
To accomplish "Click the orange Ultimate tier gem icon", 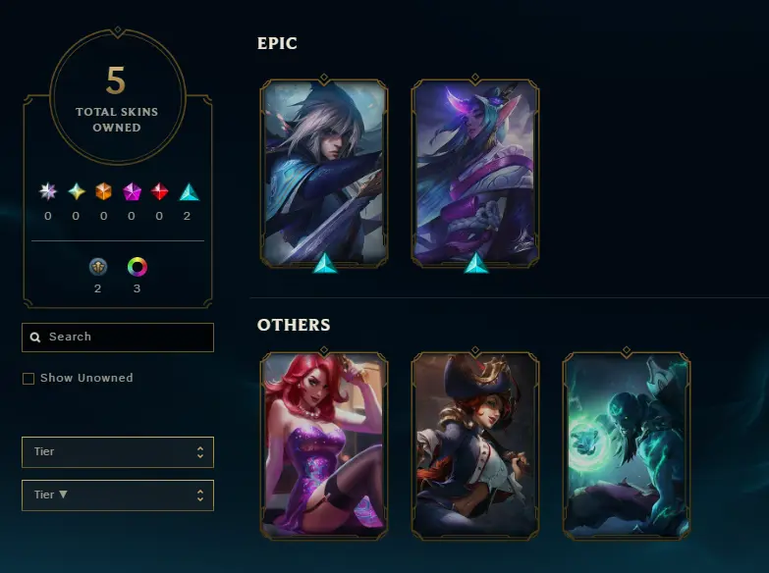I will pyautogui.click(x=103, y=191).
